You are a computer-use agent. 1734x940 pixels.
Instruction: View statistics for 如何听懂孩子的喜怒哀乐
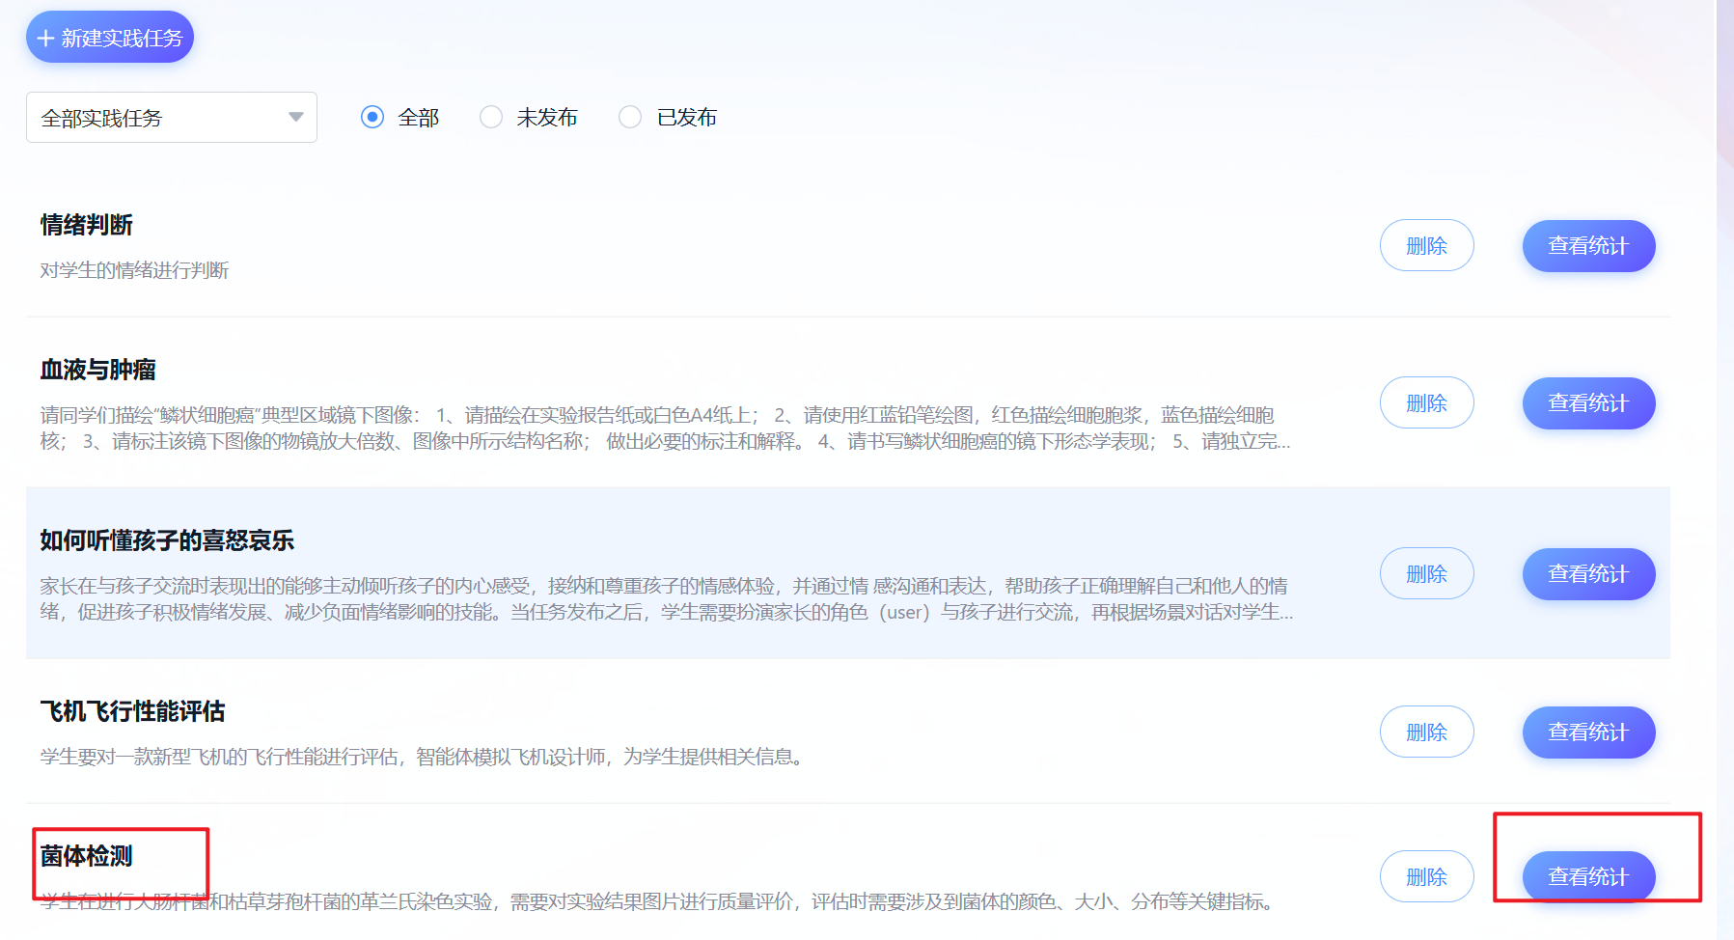point(1587,574)
